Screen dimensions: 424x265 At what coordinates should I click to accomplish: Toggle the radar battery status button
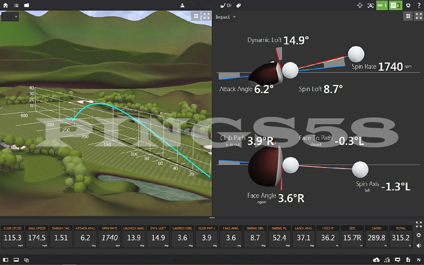coord(395,5)
